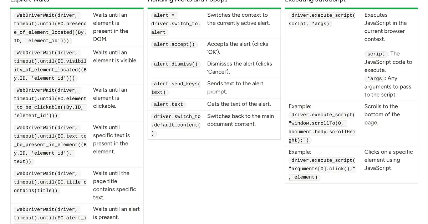The width and height of the screenshot is (428, 224).
Task: Click the presence_of_element_located wait code
Action: pyautogui.click(x=50, y=28)
